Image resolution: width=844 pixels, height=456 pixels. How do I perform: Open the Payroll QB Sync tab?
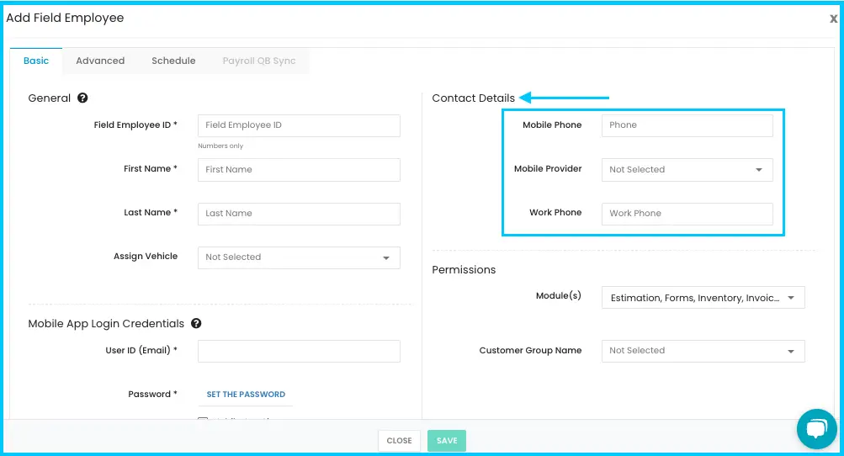pyautogui.click(x=259, y=61)
